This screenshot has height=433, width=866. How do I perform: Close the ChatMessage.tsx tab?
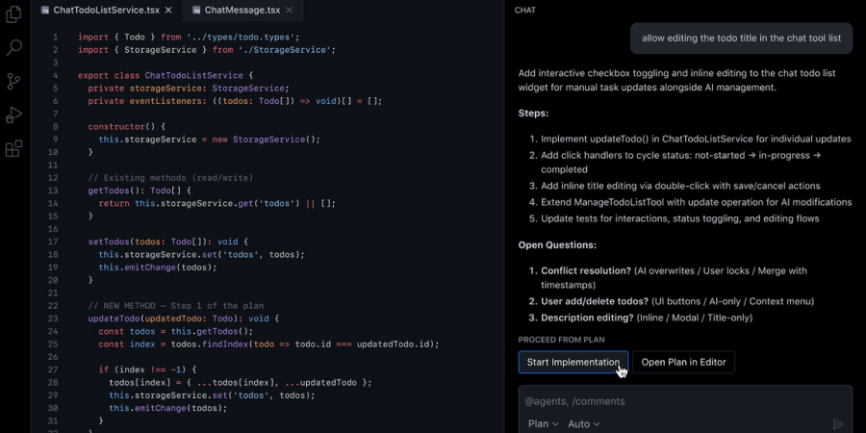click(290, 10)
